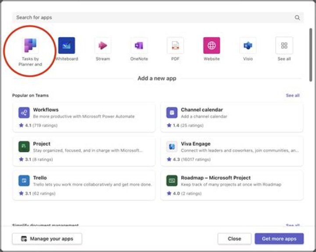Click 'Be more productive with Microsoft Power Automate'
Screen dimensions: 316x252
click(x=84, y=116)
